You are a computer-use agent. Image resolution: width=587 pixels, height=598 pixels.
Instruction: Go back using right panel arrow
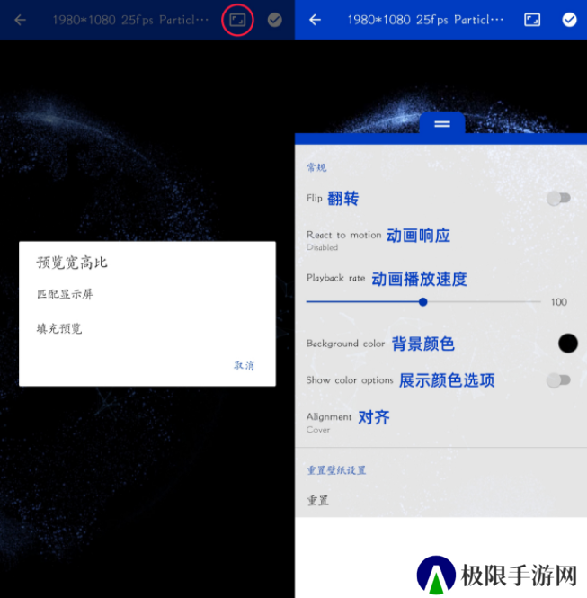coord(315,20)
